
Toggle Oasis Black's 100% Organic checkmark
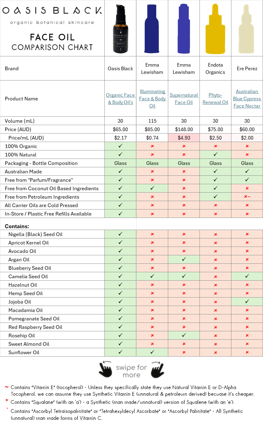click(120, 146)
